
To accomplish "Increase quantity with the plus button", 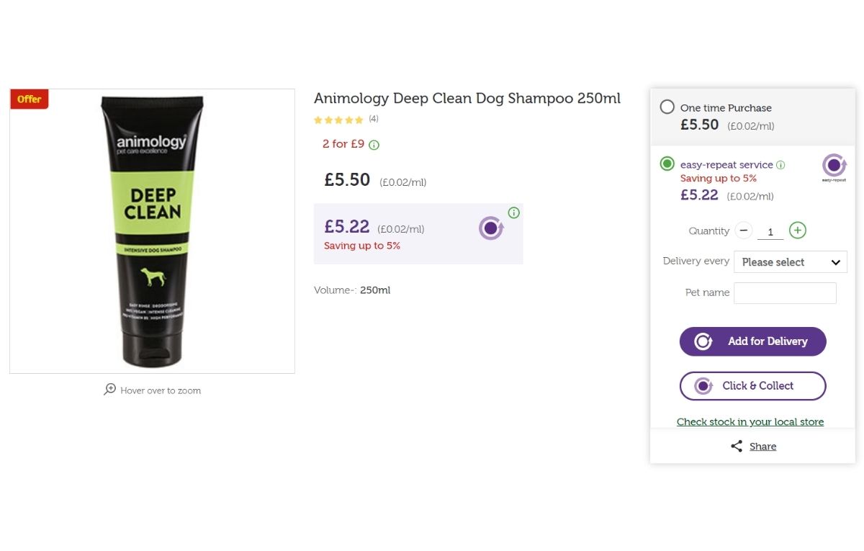I will [797, 230].
